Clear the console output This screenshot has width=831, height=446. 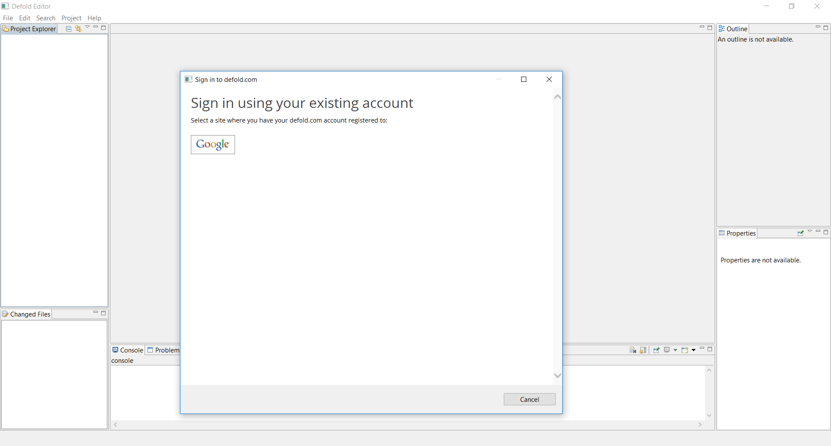tap(633, 350)
